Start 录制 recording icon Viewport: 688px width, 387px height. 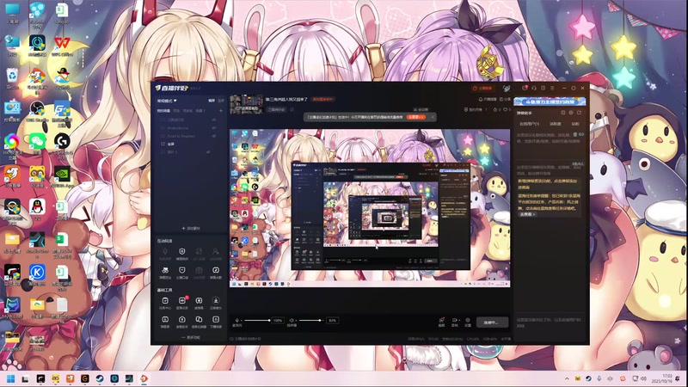(x=455, y=322)
